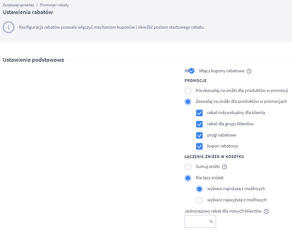Choose wybierz najwyższą z możliwych

pos(199,200)
